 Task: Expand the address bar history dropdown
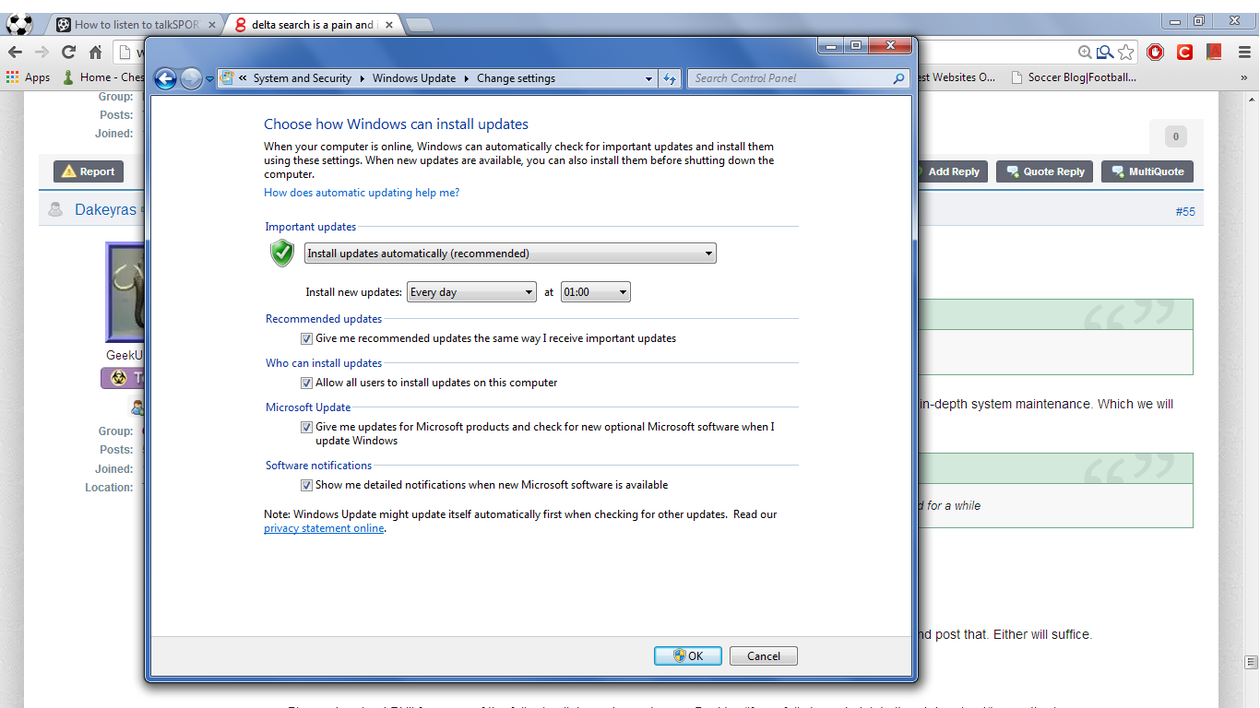[649, 78]
